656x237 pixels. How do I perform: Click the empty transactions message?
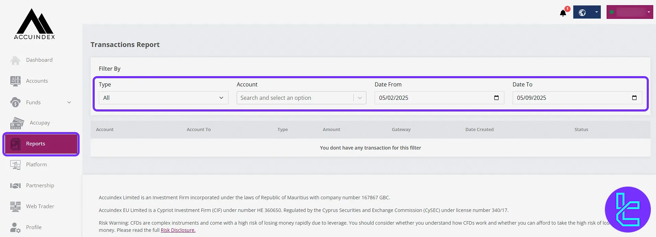tap(371, 148)
